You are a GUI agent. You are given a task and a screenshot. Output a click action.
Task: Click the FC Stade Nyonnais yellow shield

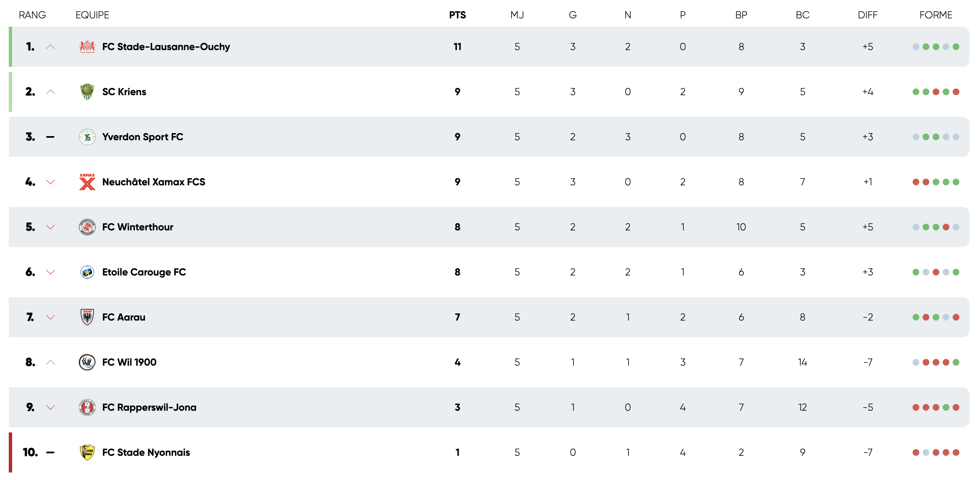pyautogui.click(x=87, y=452)
